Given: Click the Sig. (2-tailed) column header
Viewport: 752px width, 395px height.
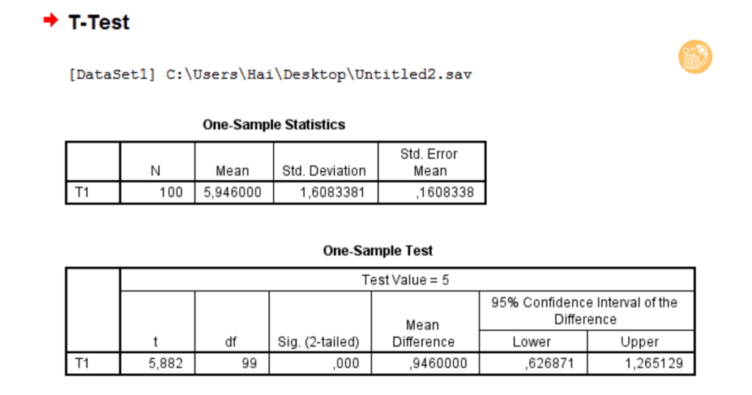Looking at the screenshot, I should [319, 341].
